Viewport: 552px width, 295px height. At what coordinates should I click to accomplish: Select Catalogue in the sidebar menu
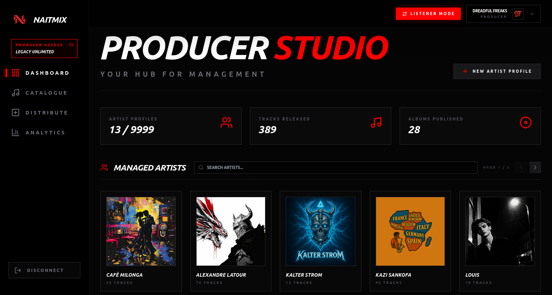[x=47, y=93]
